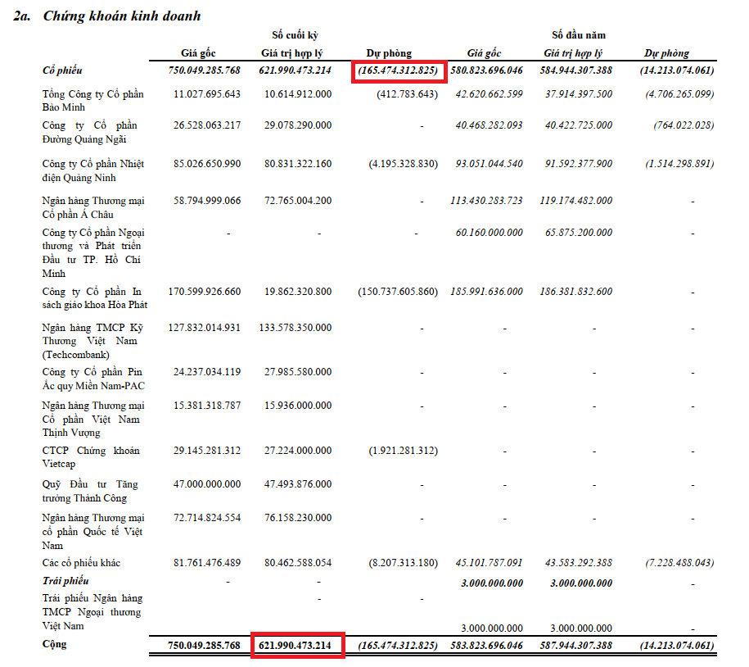Click "Tổng Công ty Cổ phần Bảo Minh" label
This screenshot has width=749, height=667.
[92, 101]
